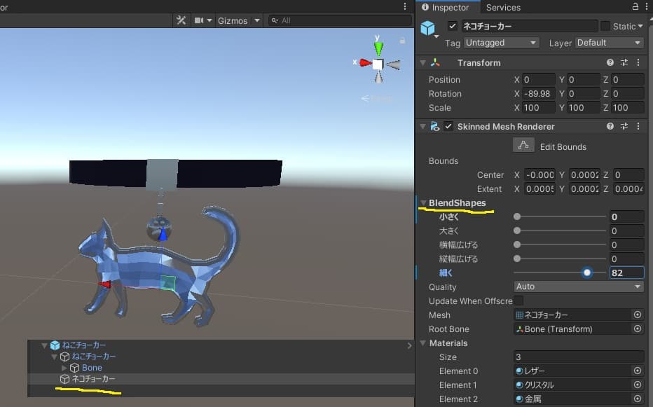
Task: Open the scene tools settings wrench icon
Action: [x=181, y=20]
